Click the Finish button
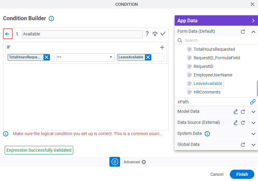 242,174
